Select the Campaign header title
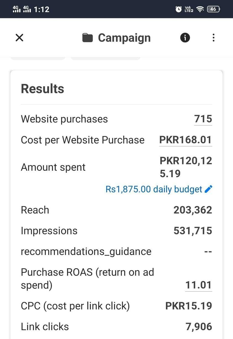This screenshot has width=233, height=339. click(124, 38)
